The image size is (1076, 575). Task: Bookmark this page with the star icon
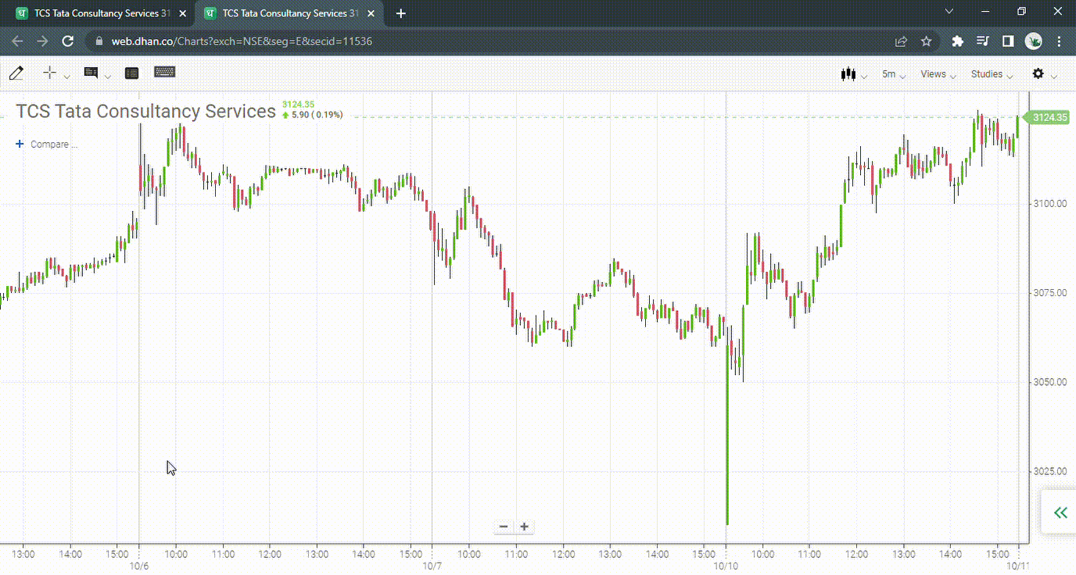927,41
